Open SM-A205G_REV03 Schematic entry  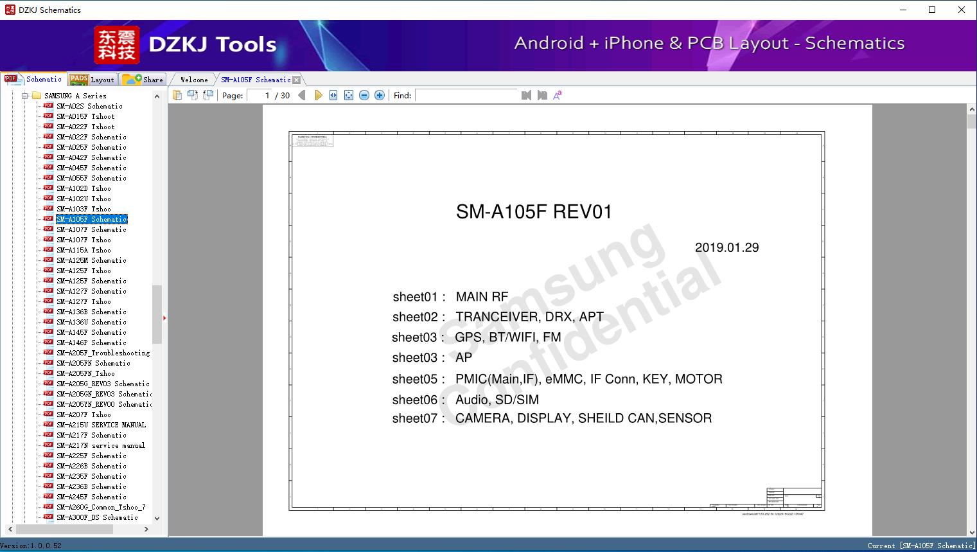(x=103, y=384)
